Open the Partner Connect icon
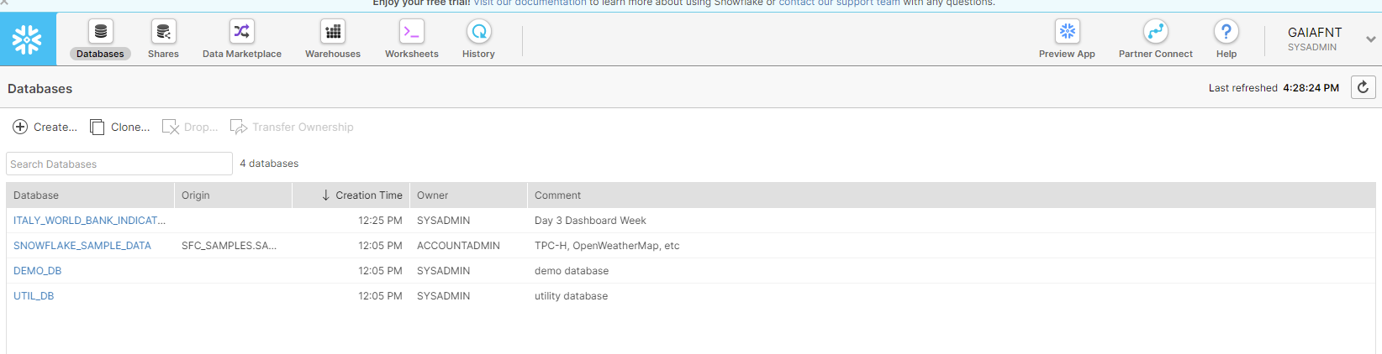 point(1155,33)
